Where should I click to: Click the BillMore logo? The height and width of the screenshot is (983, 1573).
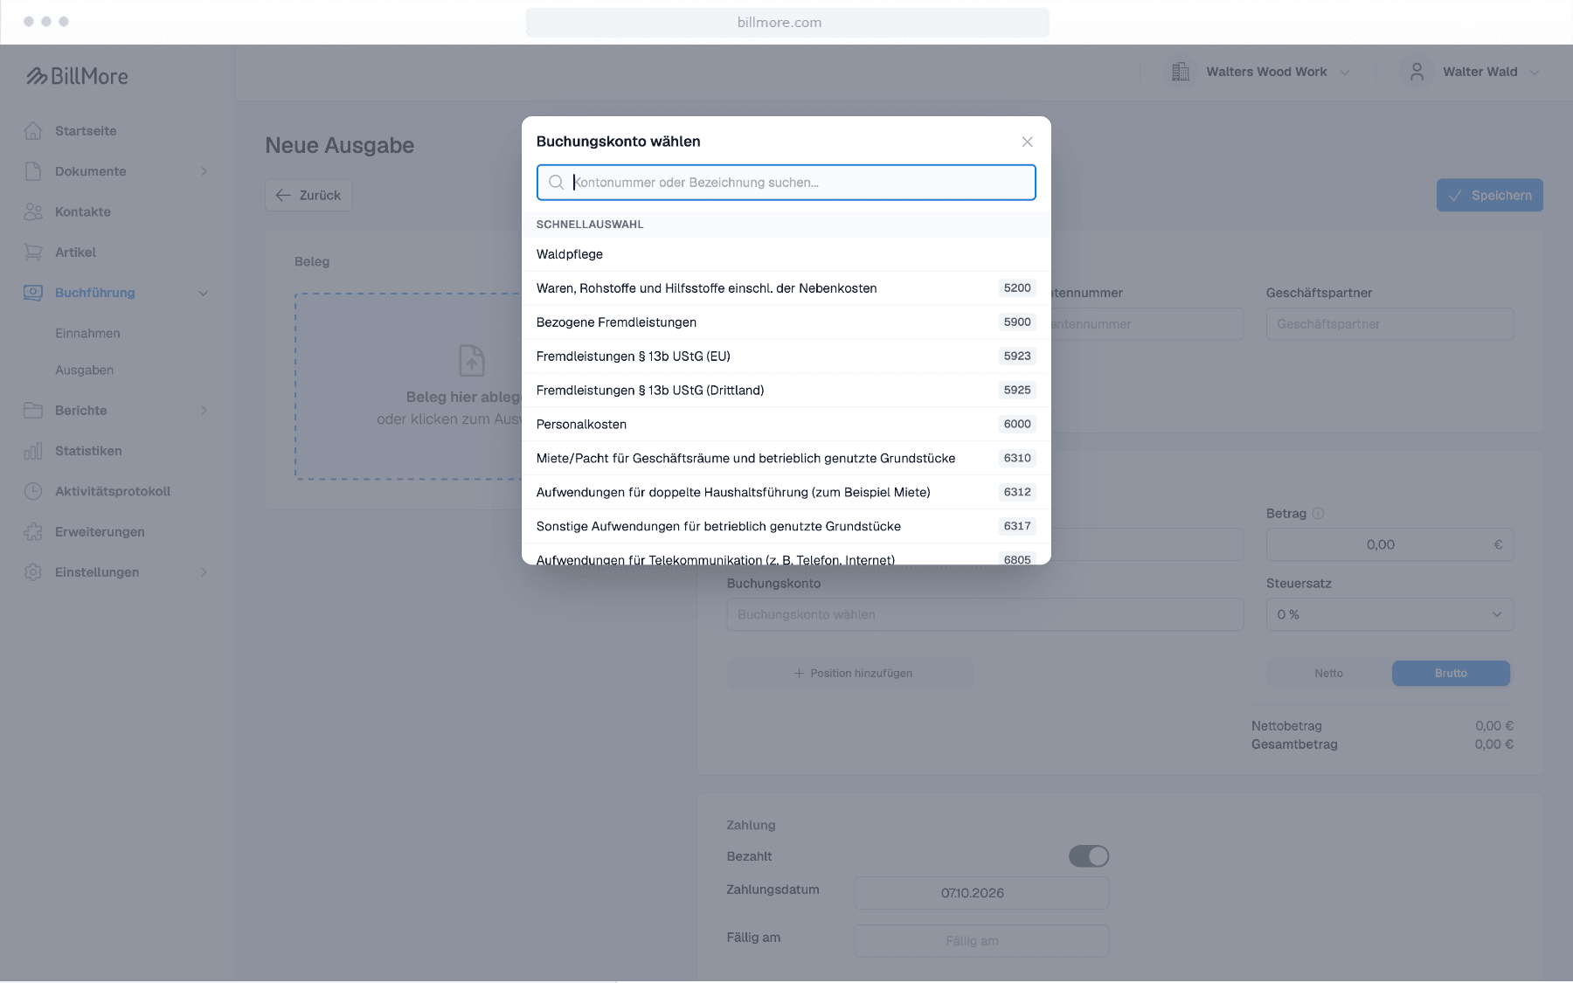[x=77, y=76]
